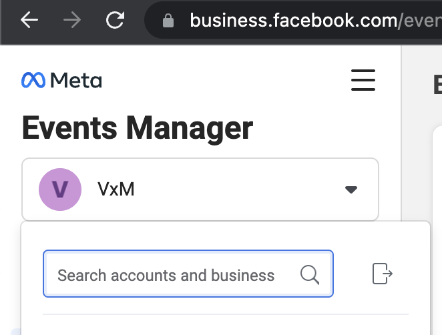Click the exit door icon beside search
This screenshot has width=442, height=335.
(382, 274)
